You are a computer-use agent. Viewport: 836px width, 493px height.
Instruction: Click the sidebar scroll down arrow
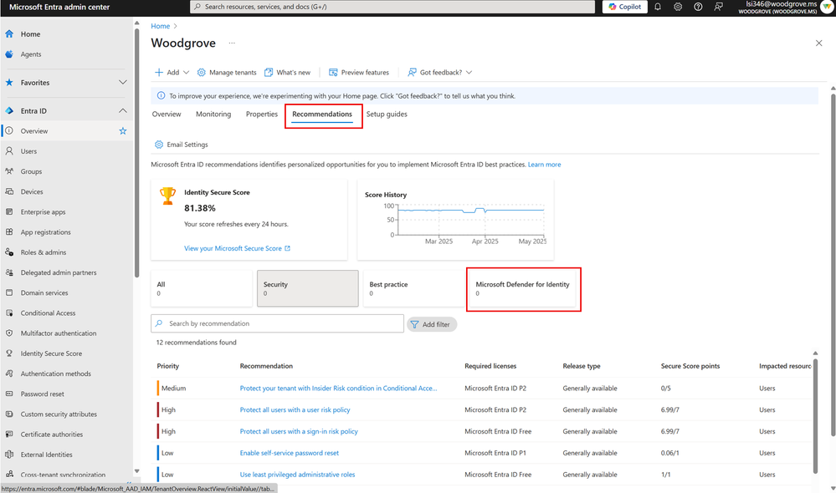(136, 471)
